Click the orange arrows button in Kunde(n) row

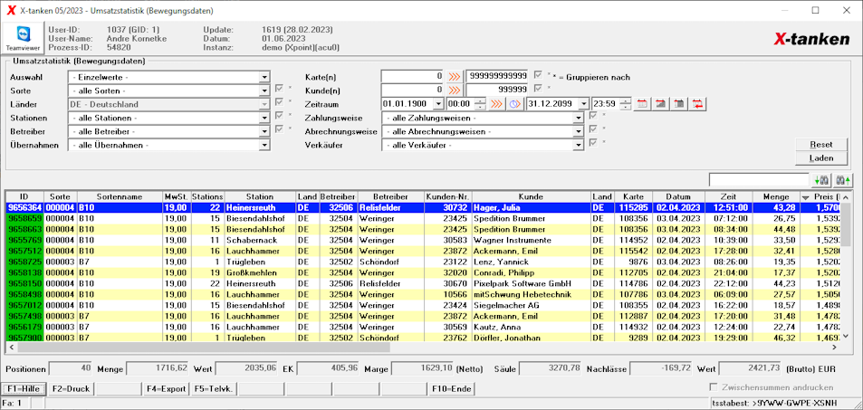pos(454,90)
